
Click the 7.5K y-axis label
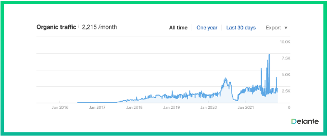point(285,58)
